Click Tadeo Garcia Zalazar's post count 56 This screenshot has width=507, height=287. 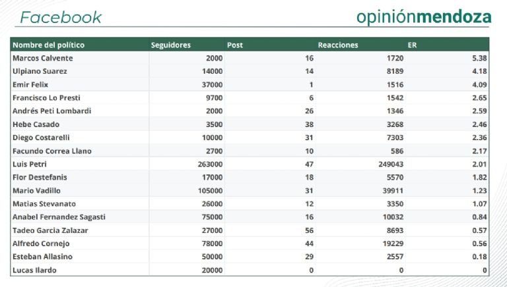tap(309, 230)
